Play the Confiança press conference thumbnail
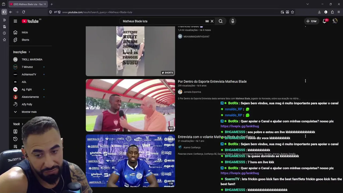Image resolution: width=343 pixels, height=193 pixels. pos(130,161)
